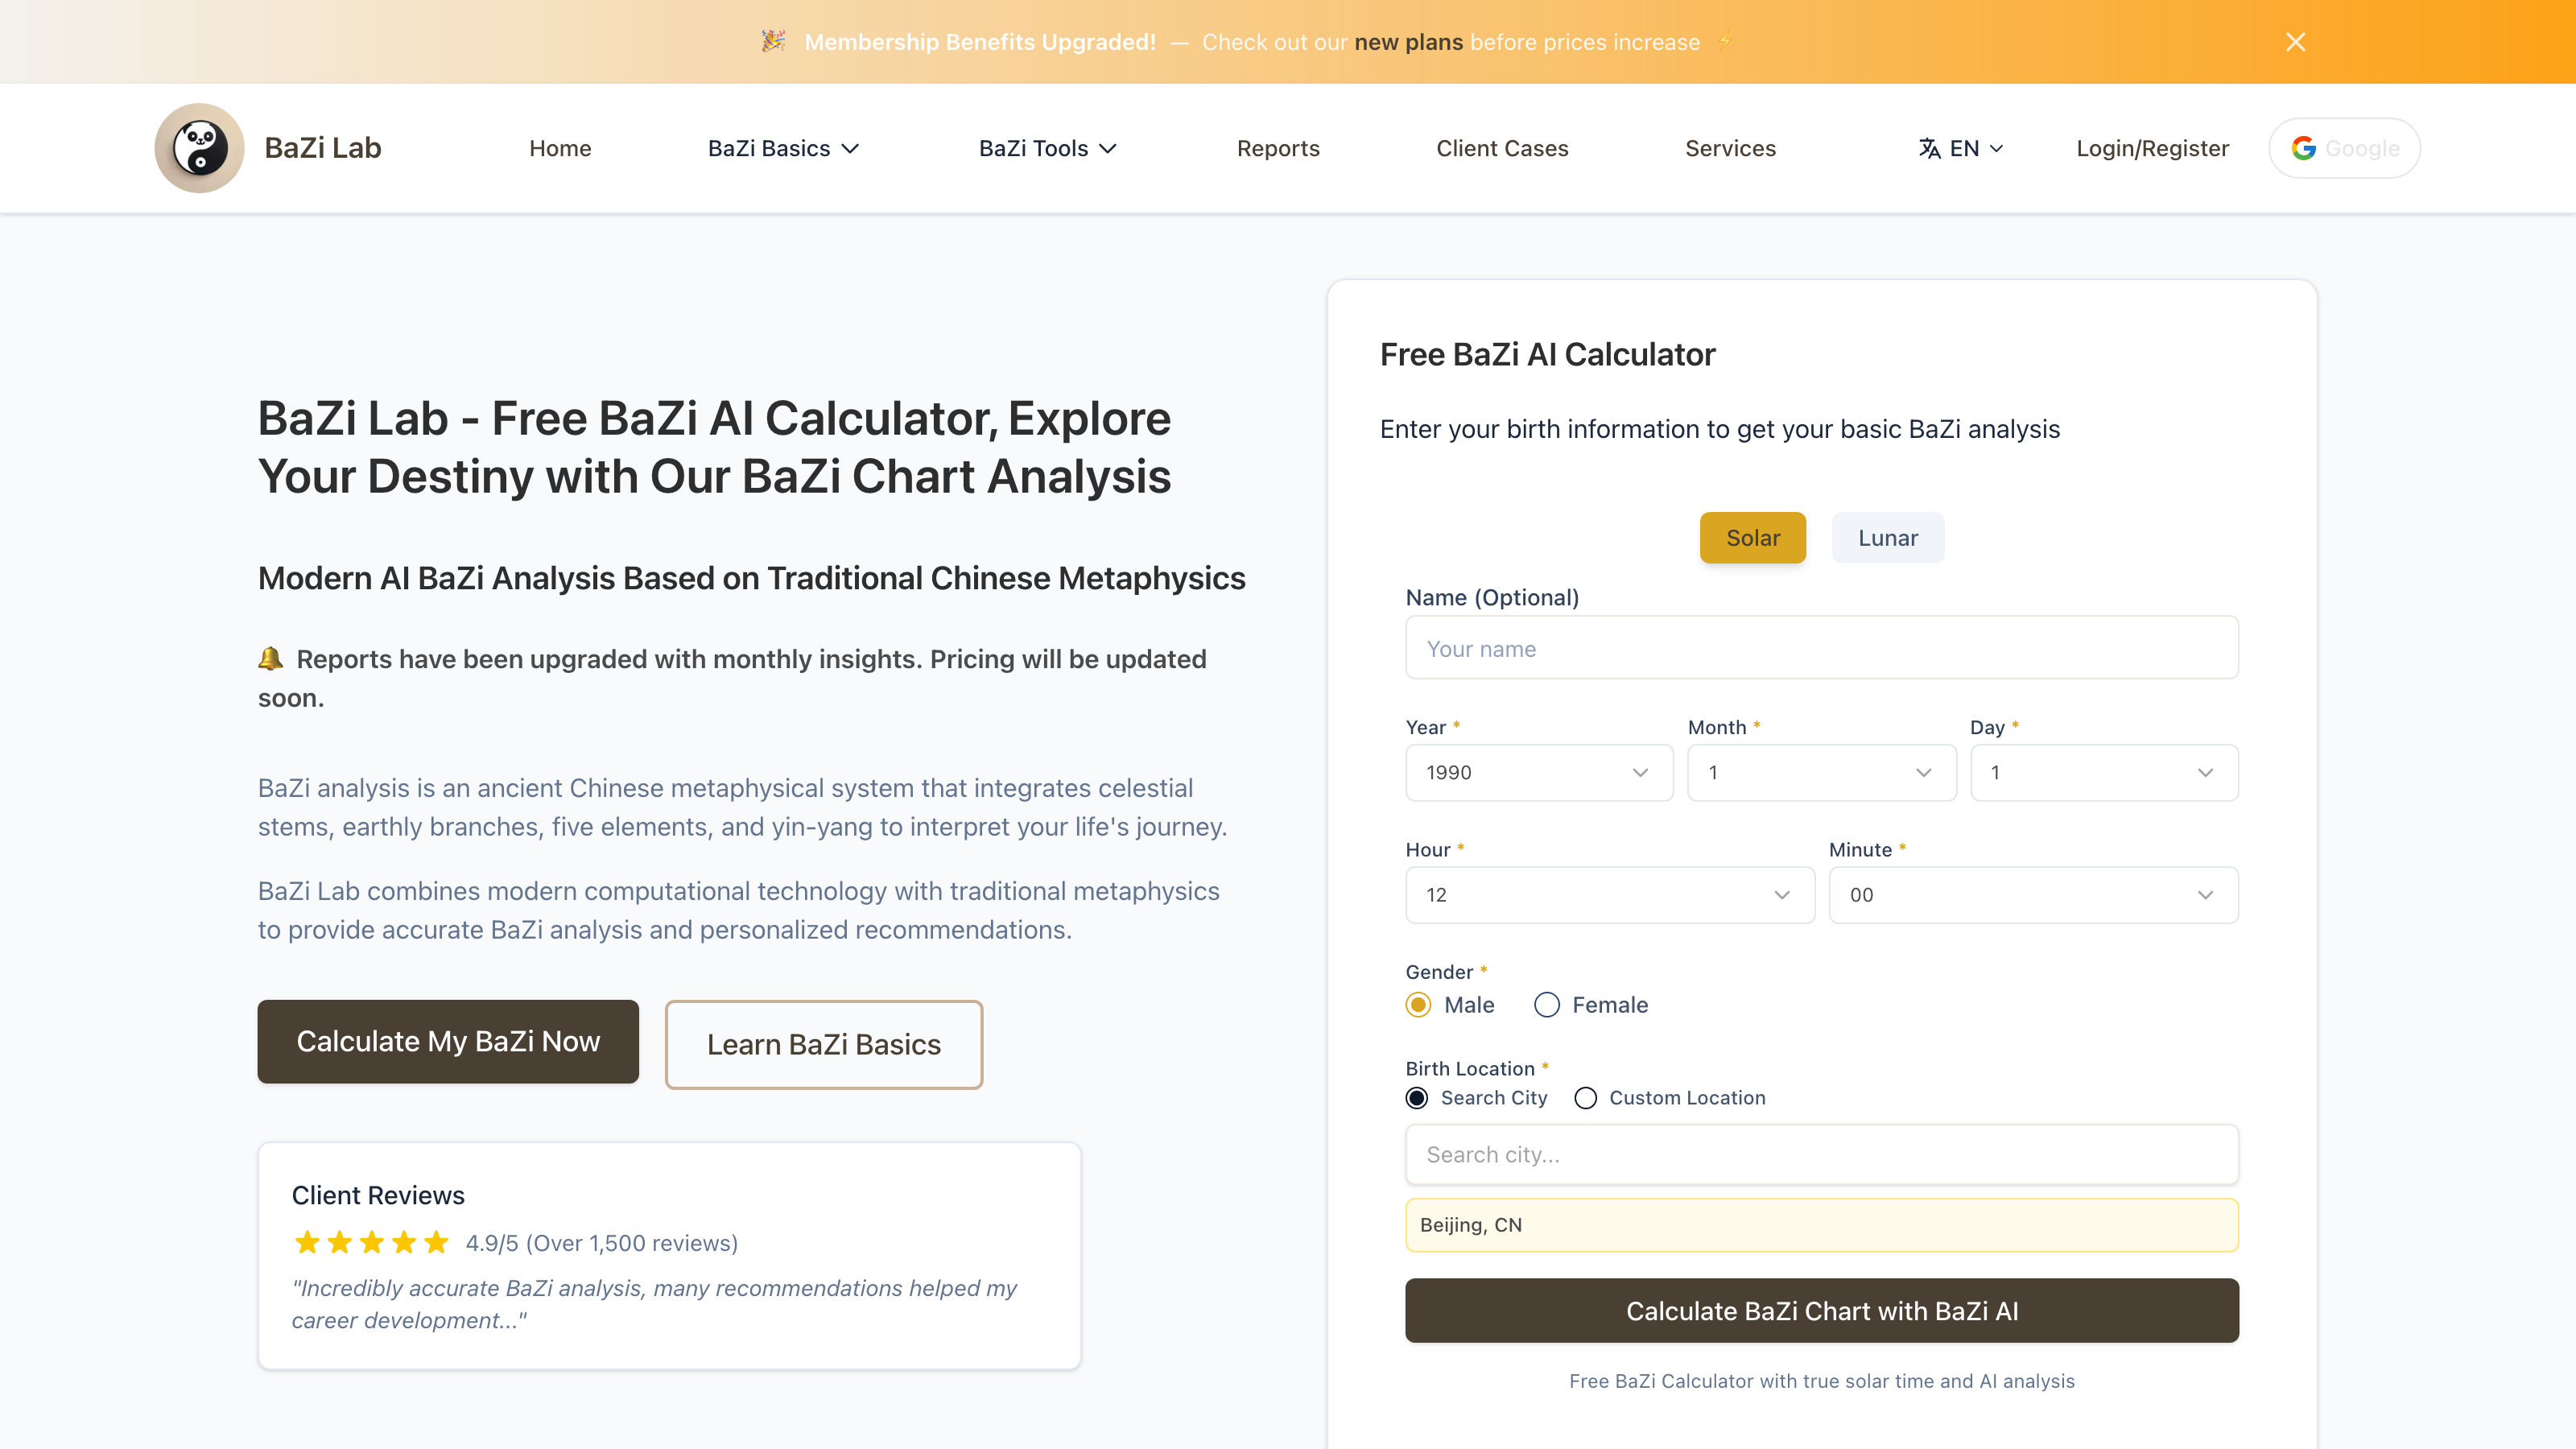Expand the BaZi Tools navigation dropdown

point(1046,148)
